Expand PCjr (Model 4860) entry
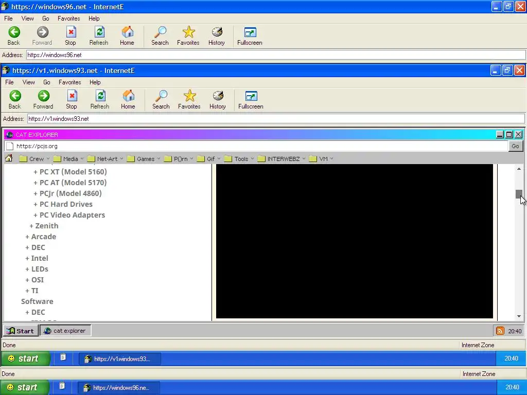 pos(67,193)
